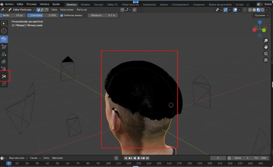Screen dimensions: 273x167
Task: Select the Comb brush tool
Action: [4, 39]
